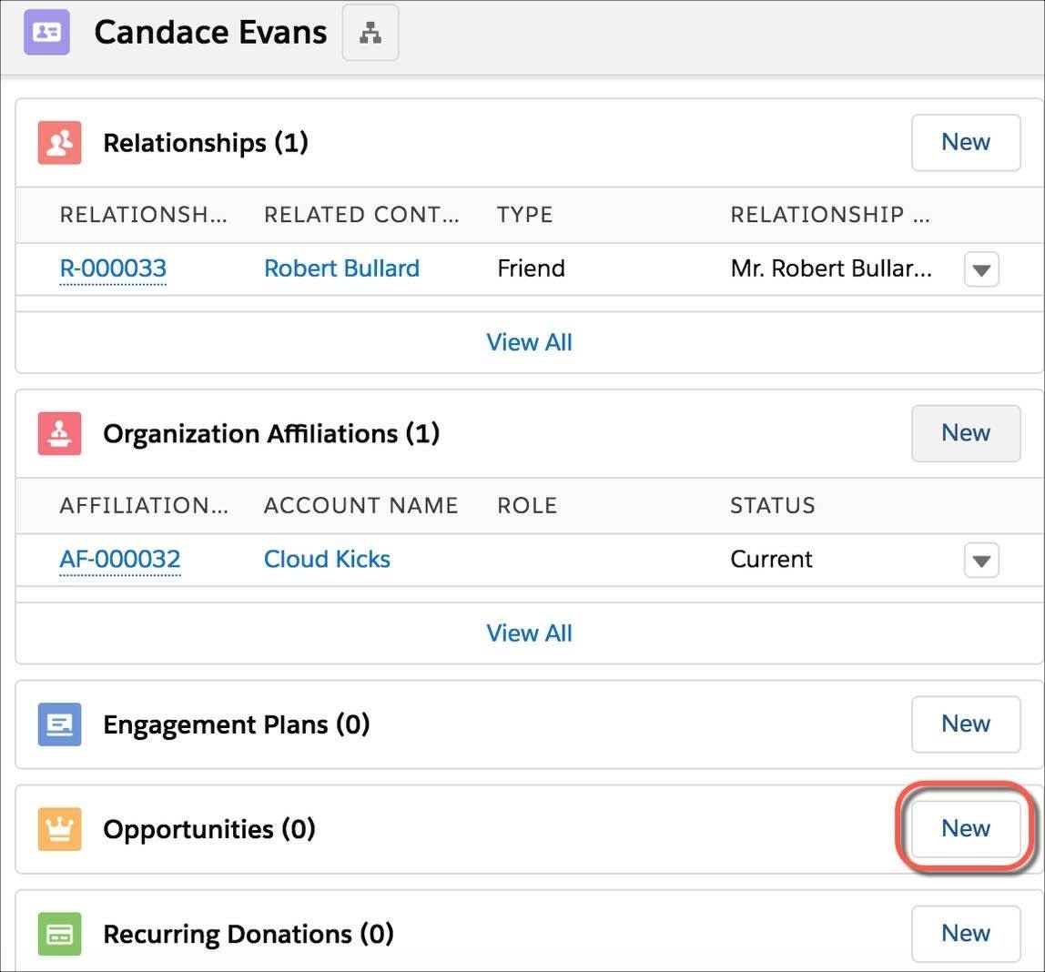Create a New Opportunity
The height and width of the screenshot is (972, 1045).
pos(965,828)
